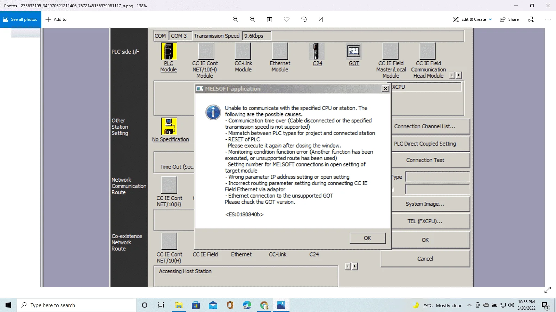Click Add to in Photos toolbar
Viewport: 556px width, 312px height.
click(56, 19)
